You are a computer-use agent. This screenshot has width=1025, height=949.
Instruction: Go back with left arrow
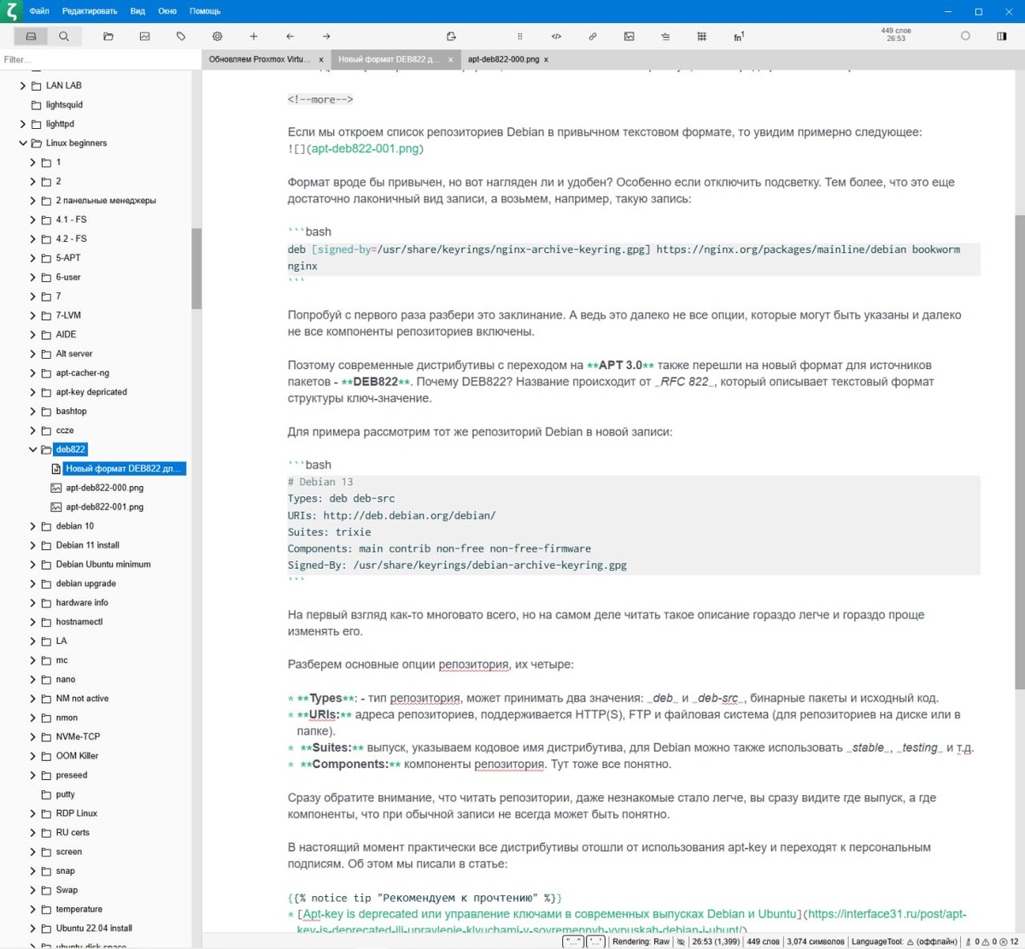(x=290, y=36)
